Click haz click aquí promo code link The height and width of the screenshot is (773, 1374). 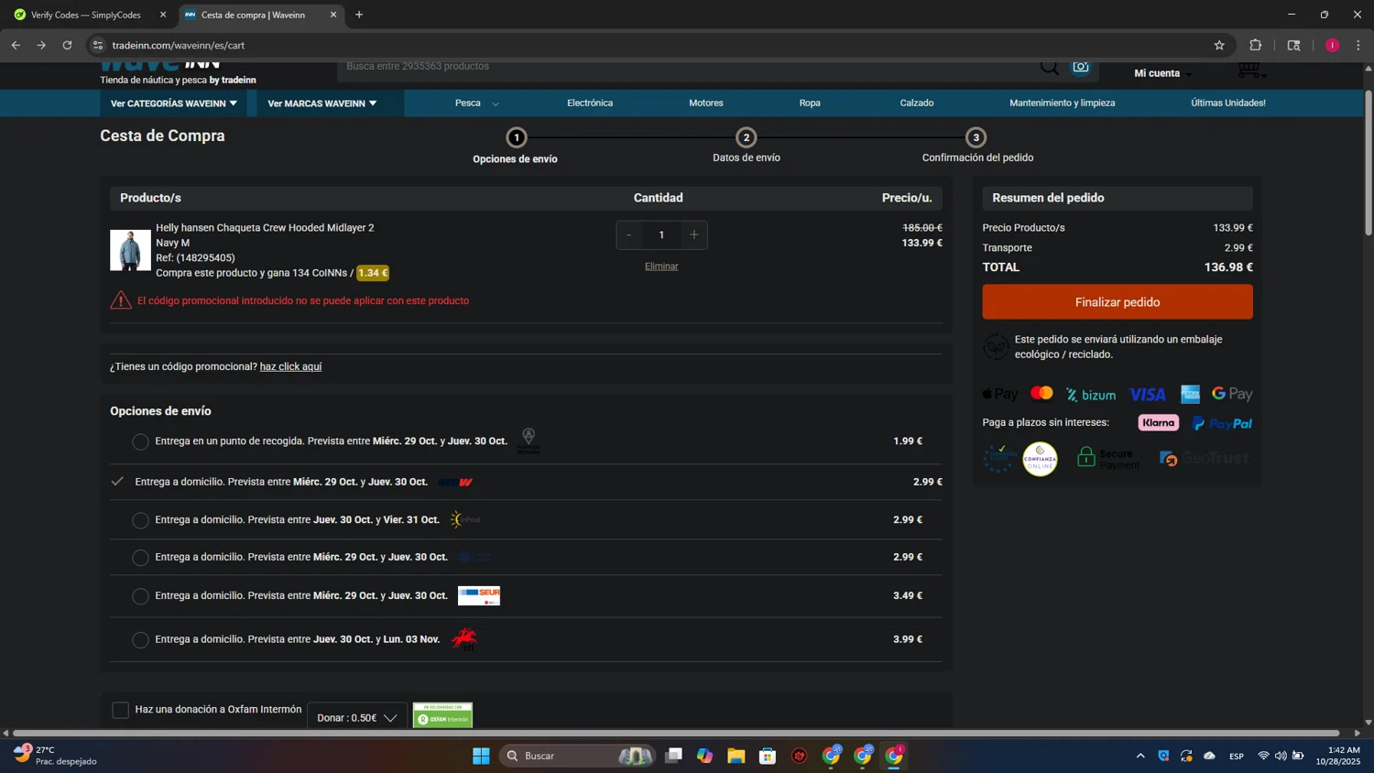[290, 366]
